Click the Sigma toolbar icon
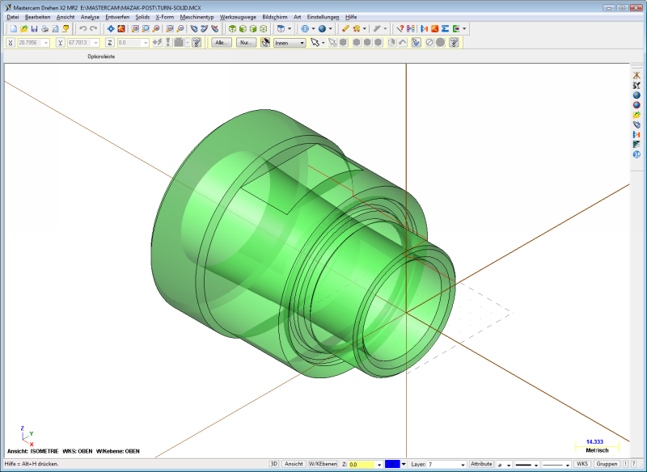 click(x=446, y=29)
